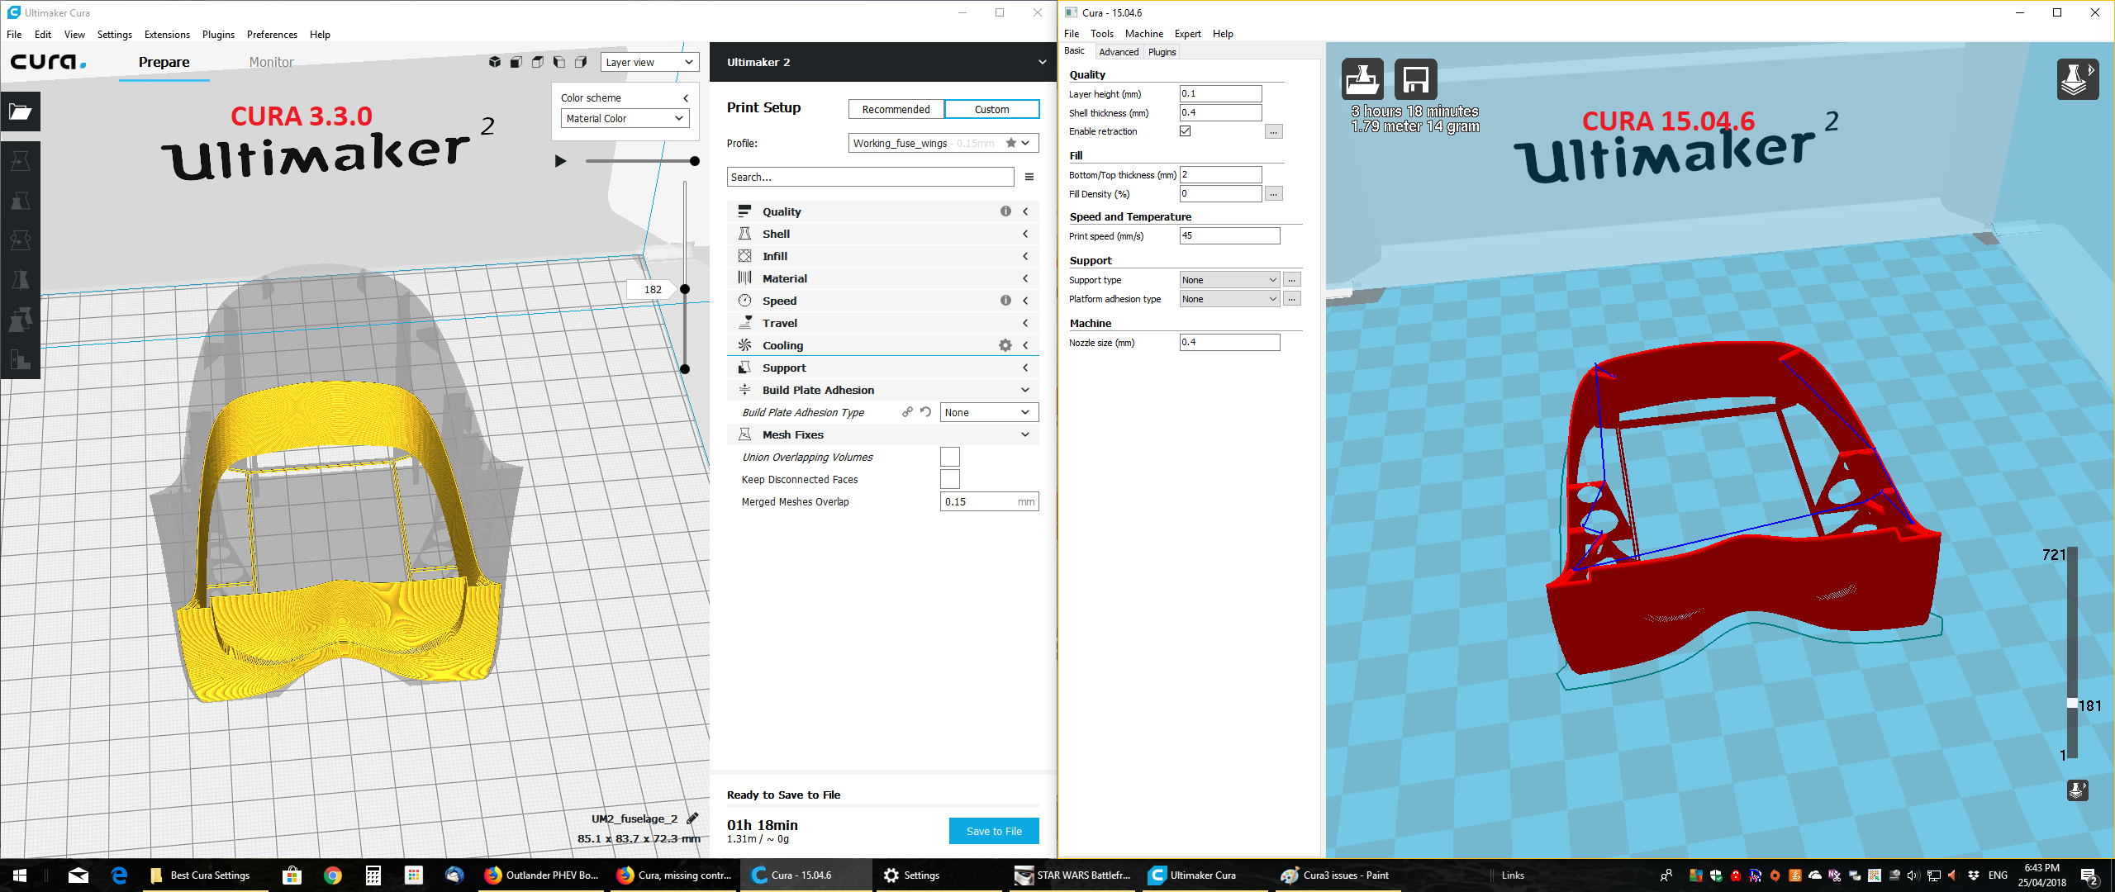Open Support type ellipsis settings button
This screenshot has width=2115, height=892.
click(1292, 280)
